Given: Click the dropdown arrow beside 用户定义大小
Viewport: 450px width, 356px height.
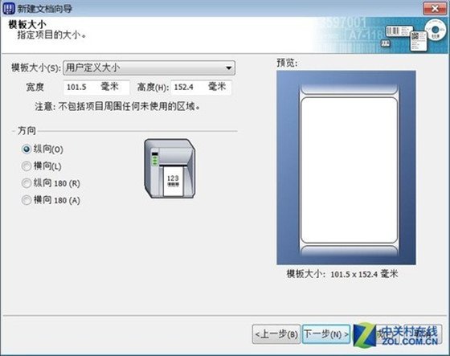Looking at the screenshot, I should pos(229,68).
